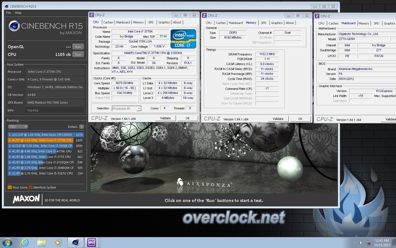Screen dimensions: 396x248
Task: Select ranking row i7-3720QM 590
Action: point(46,162)
